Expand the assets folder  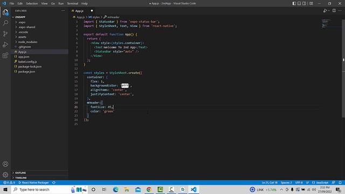(22, 37)
